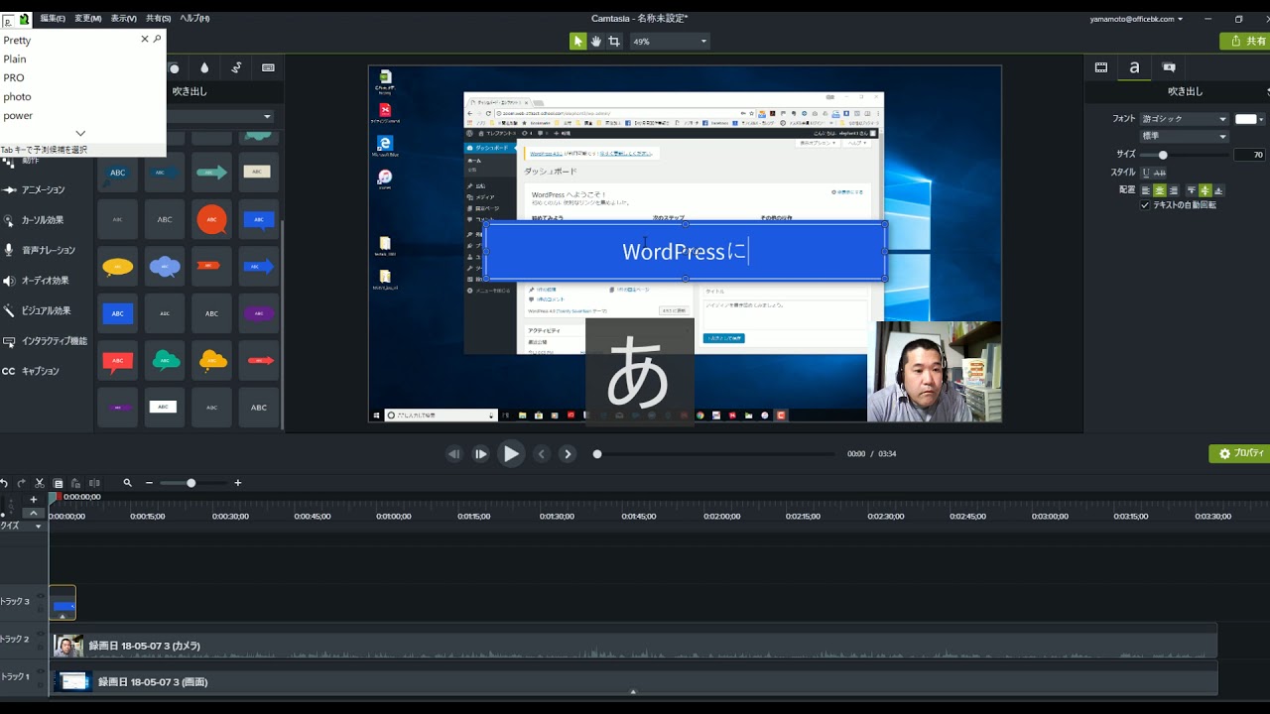The image size is (1270, 714).
Task: Align callout text to the bottom
Action: click(x=1218, y=190)
